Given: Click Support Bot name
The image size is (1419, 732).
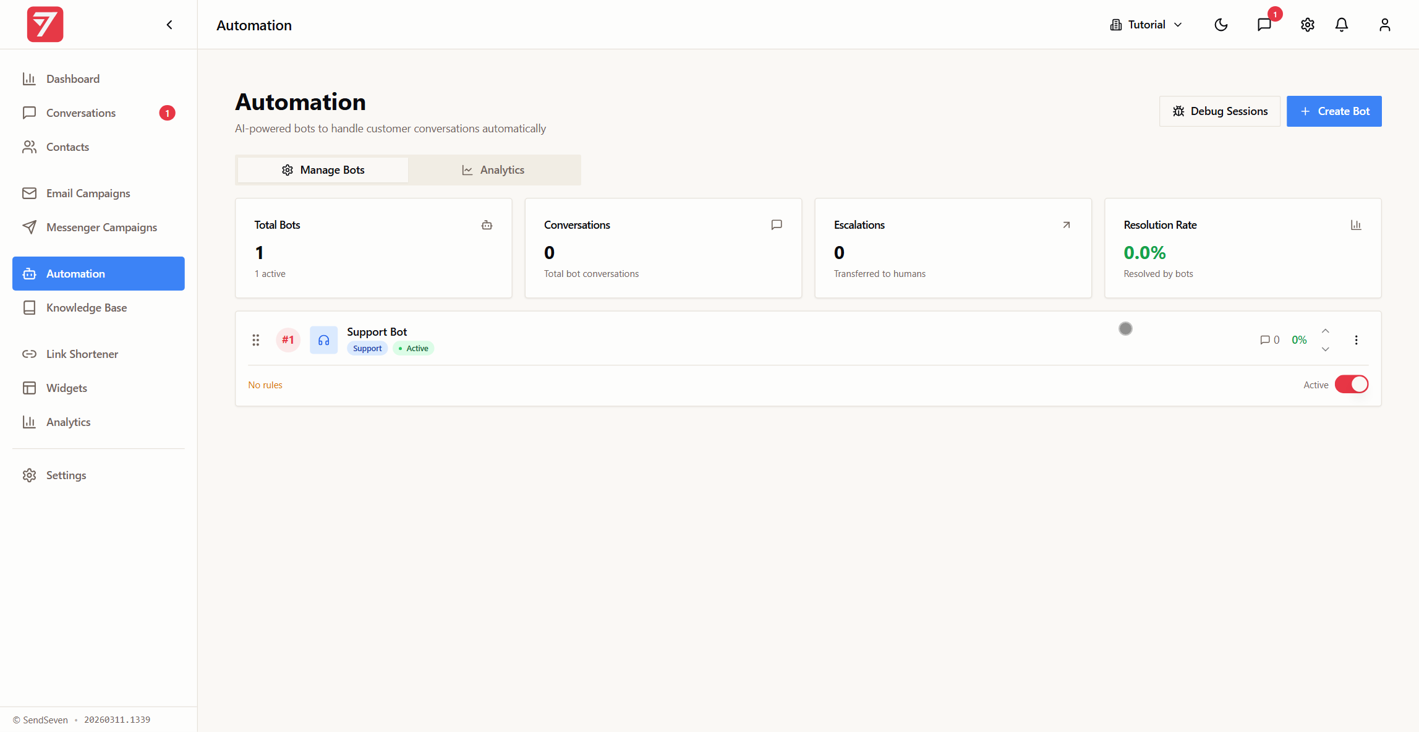Looking at the screenshot, I should pyautogui.click(x=377, y=332).
